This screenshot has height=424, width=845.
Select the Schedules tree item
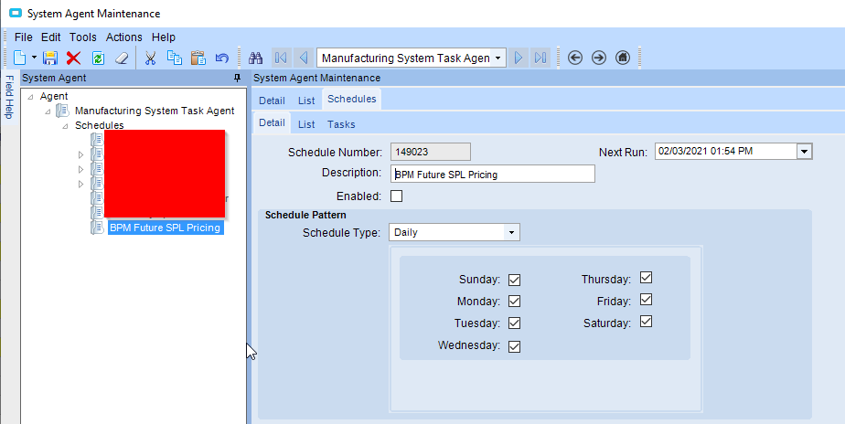(99, 125)
